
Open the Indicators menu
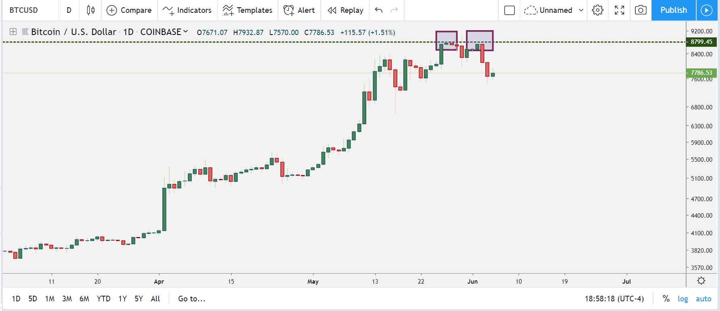pos(187,10)
